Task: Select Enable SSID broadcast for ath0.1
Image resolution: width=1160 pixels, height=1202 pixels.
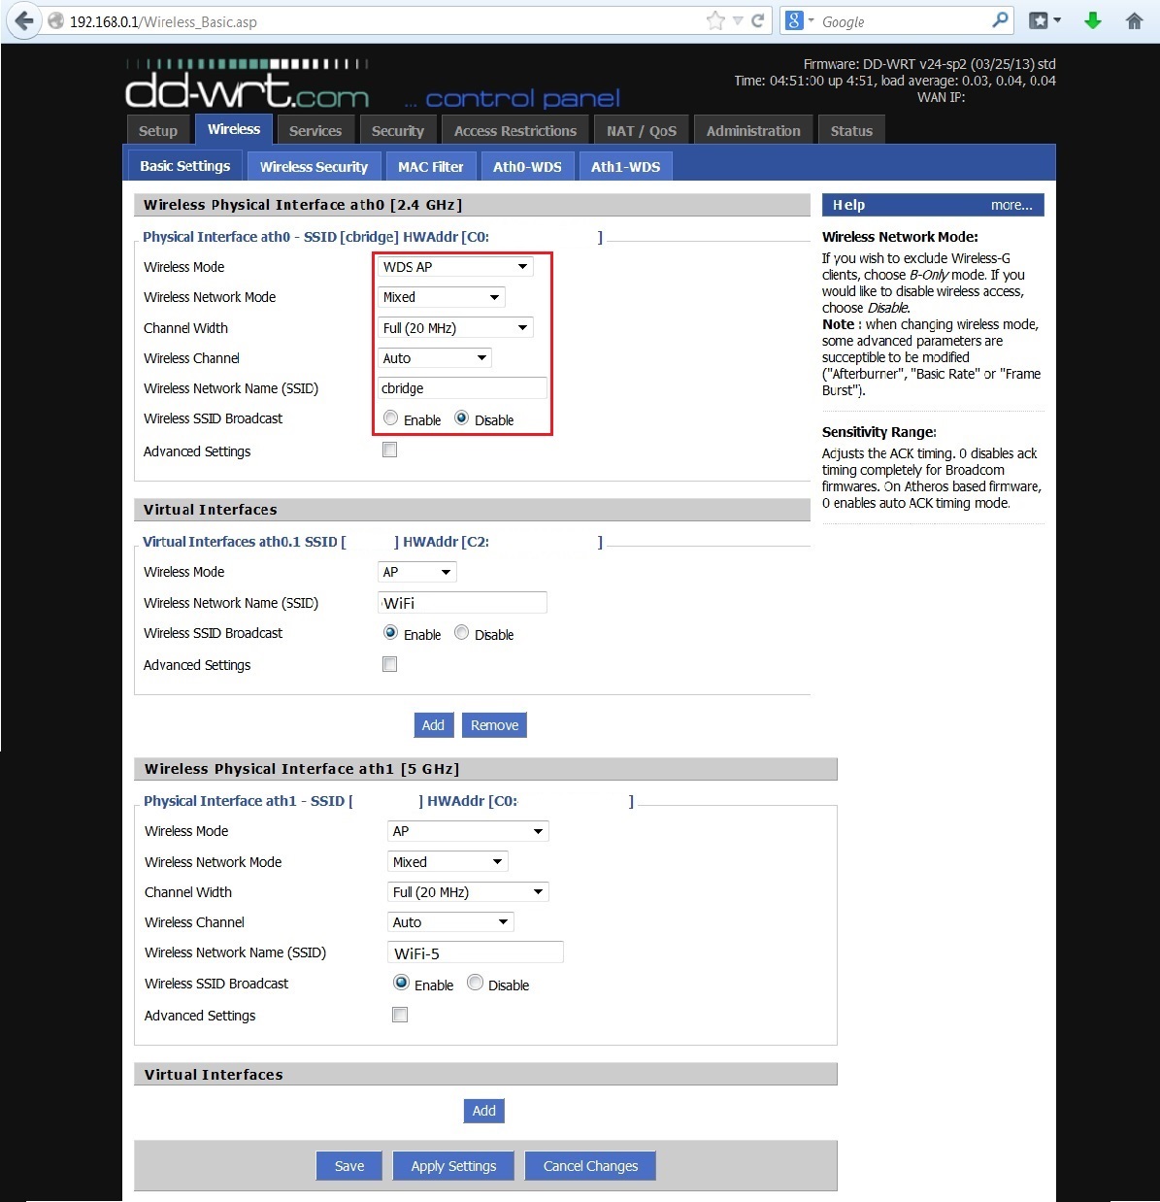Action: (x=390, y=633)
